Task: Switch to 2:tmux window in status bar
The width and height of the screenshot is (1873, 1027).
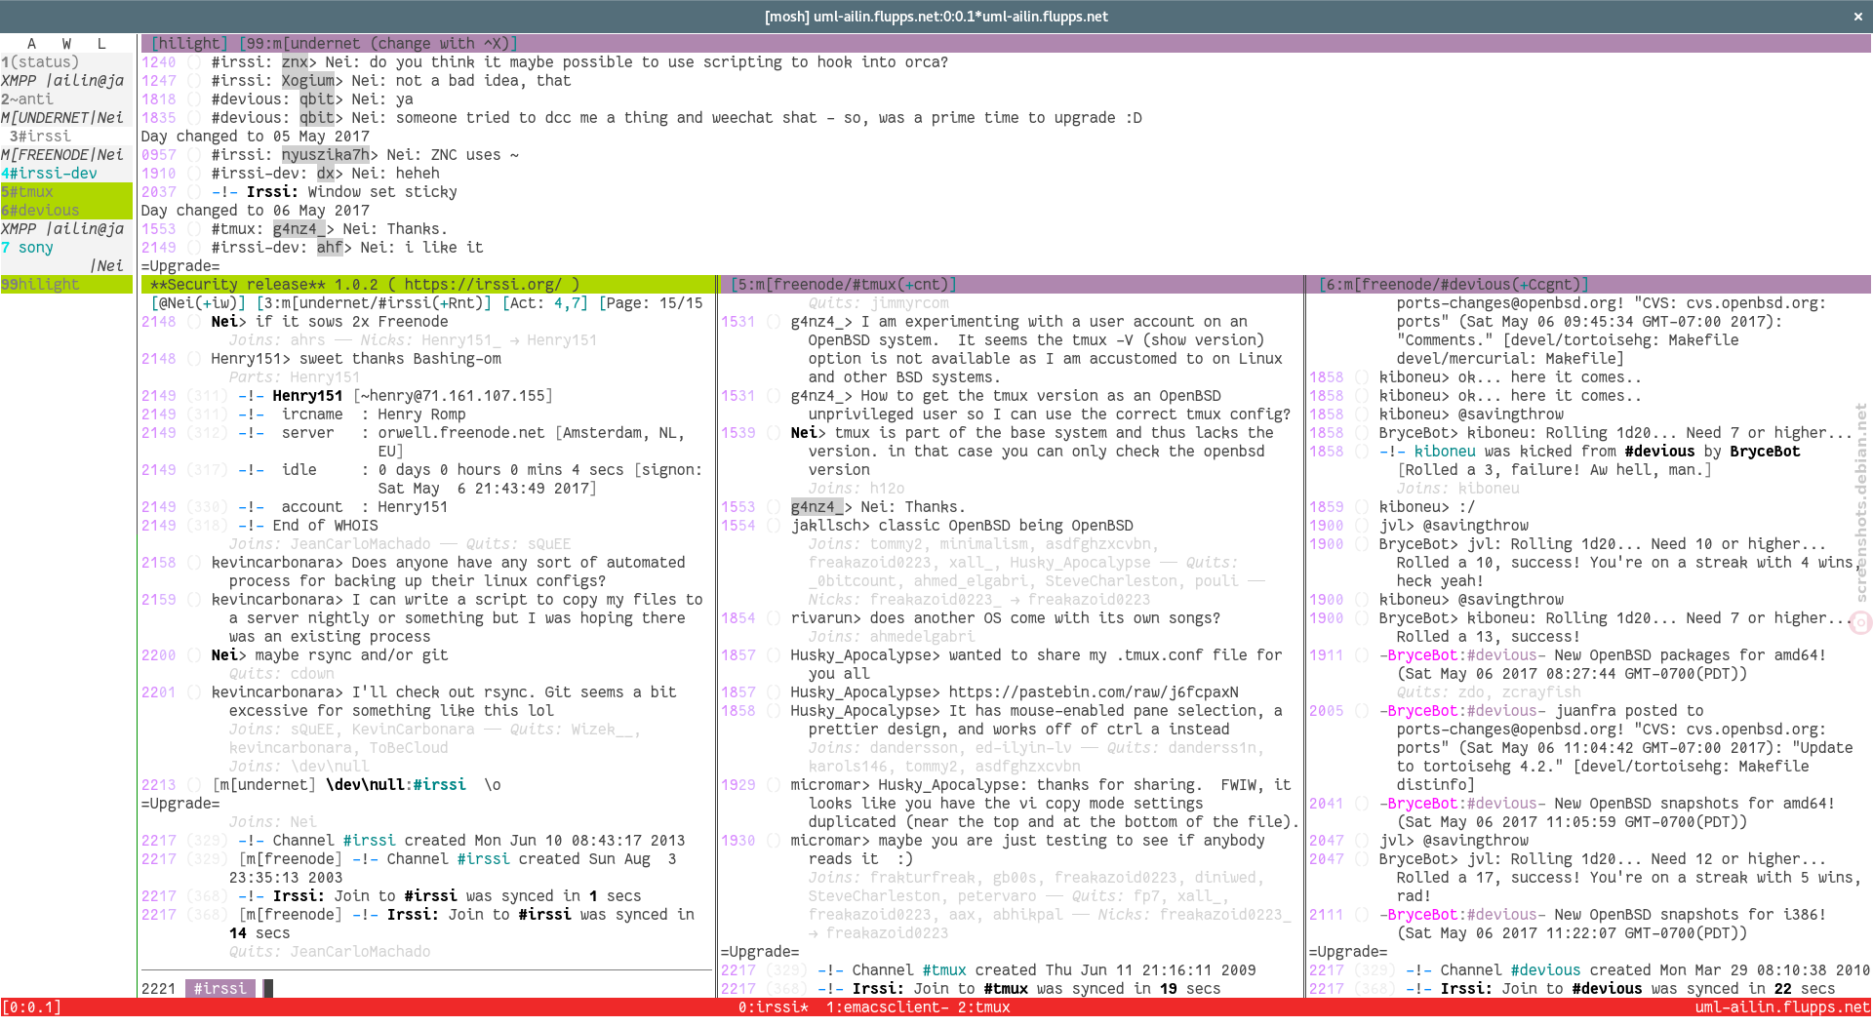Action: pyautogui.click(x=983, y=1007)
